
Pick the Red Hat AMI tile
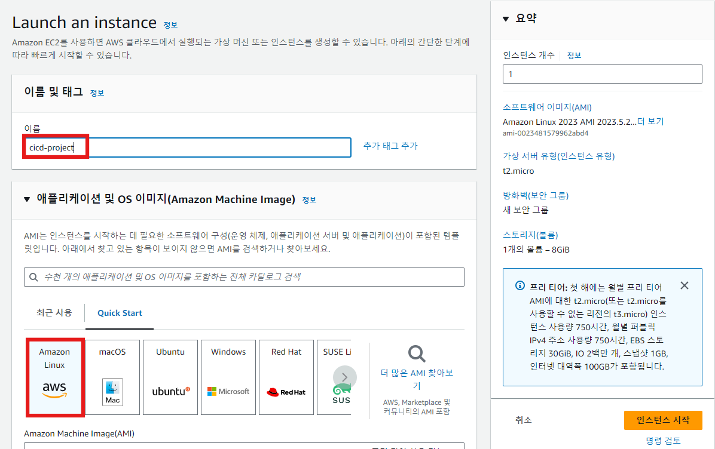[286, 377]
